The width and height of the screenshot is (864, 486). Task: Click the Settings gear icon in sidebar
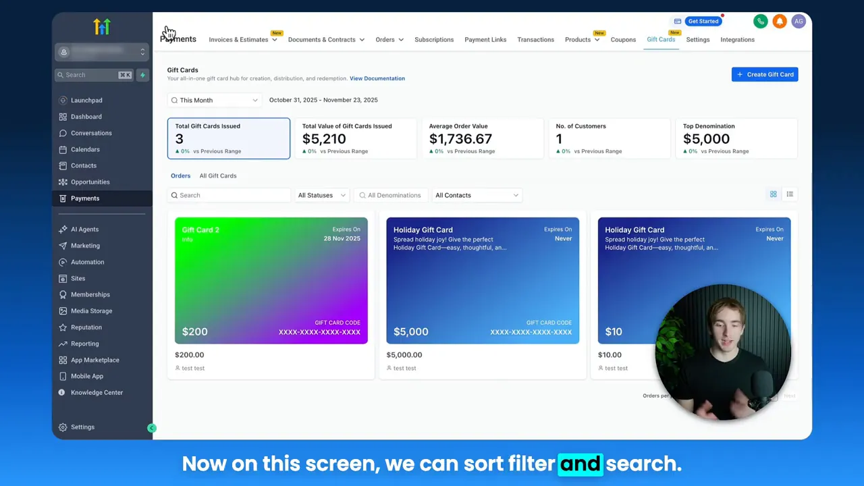(63, 427)
